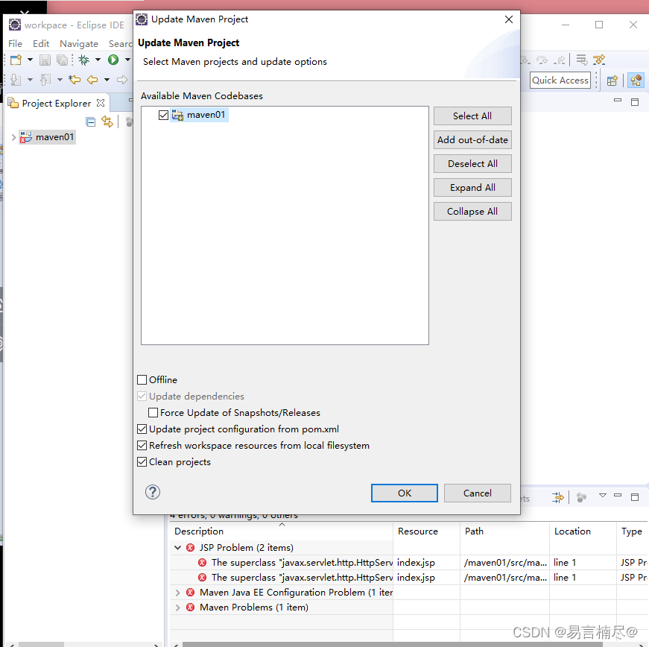Click the help question mark icon in dialog
This screenshot has height=647, width=649.
153,492
